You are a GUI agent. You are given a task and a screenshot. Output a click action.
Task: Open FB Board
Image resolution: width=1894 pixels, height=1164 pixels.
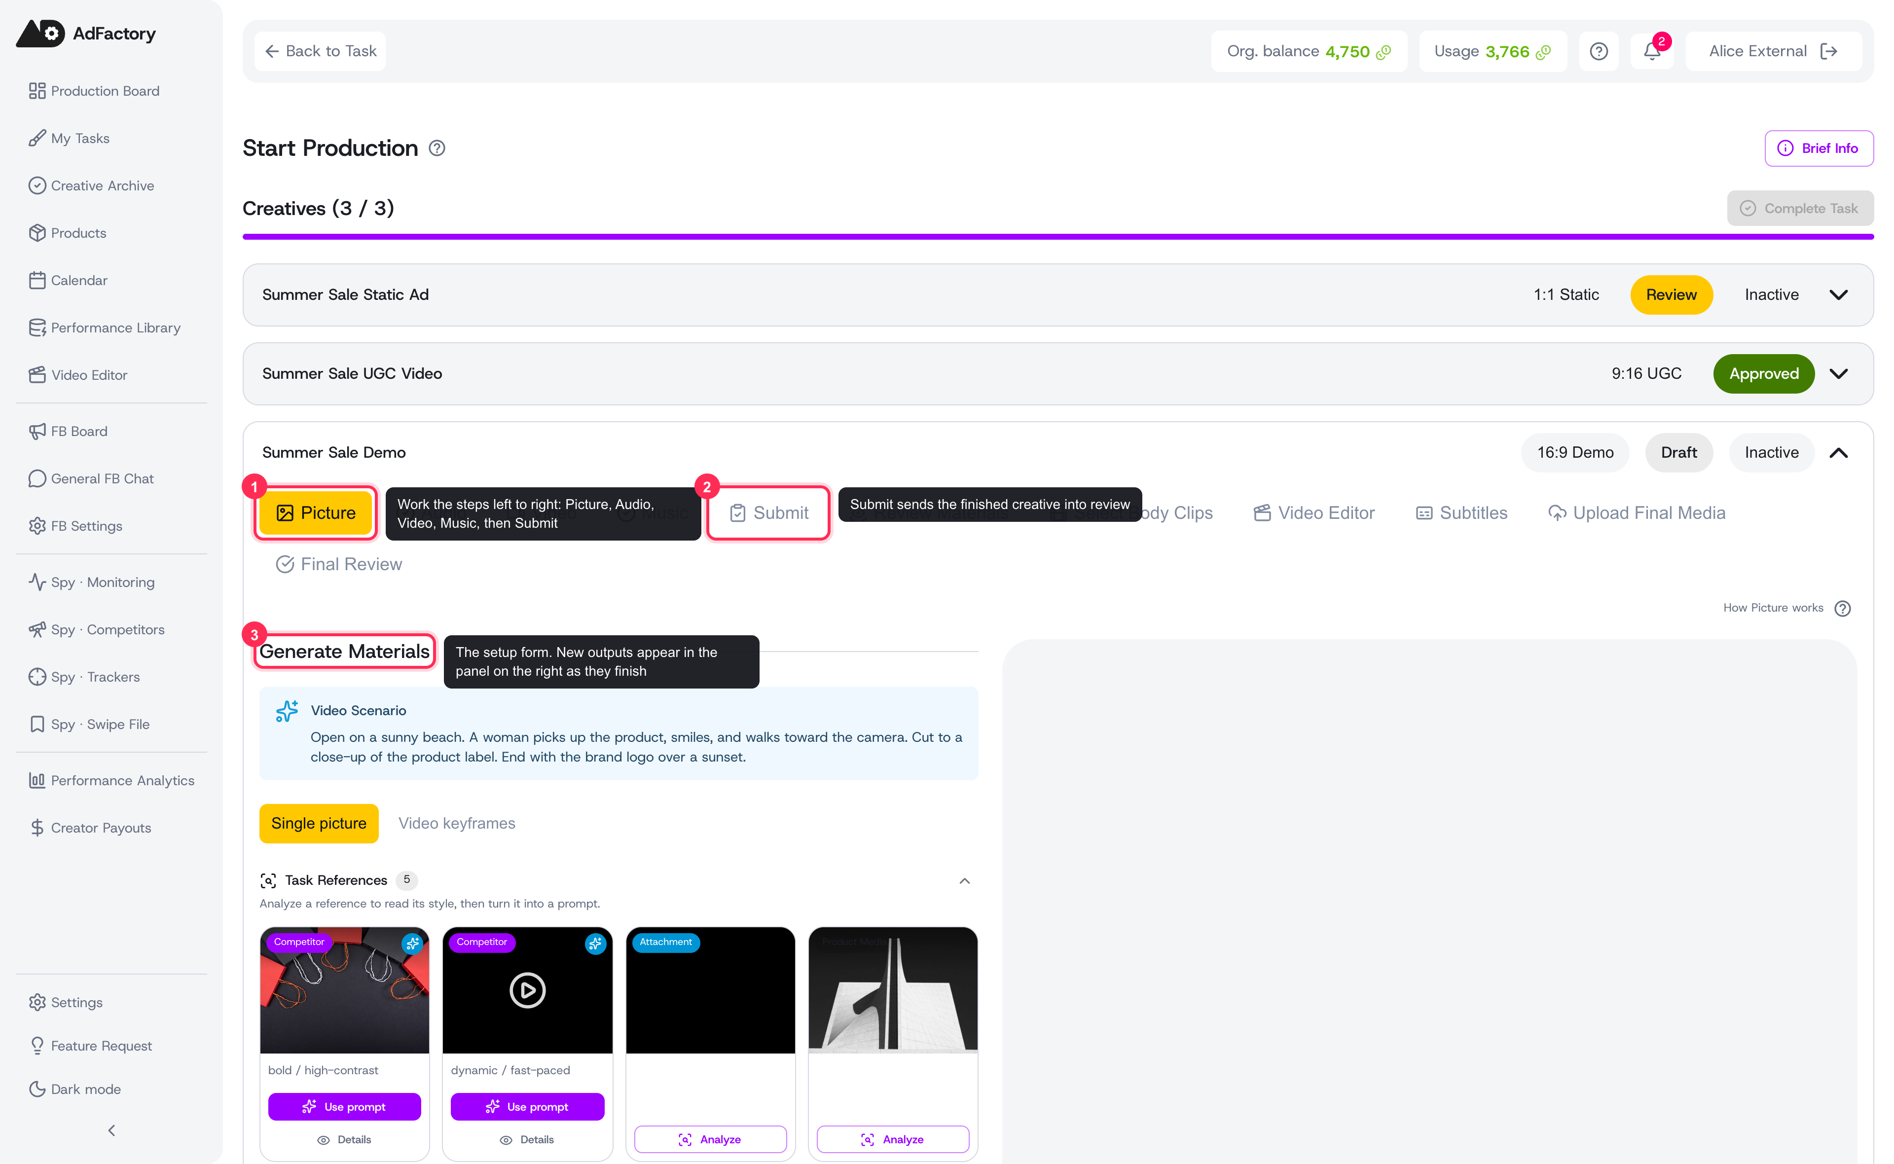click(x=68, y=431)
